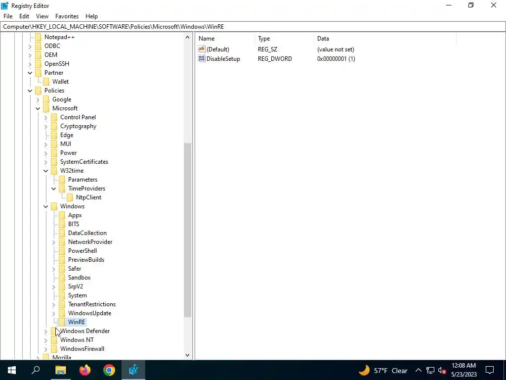The image size is (506, 380).
Task: Click the NtpClient key folder icon
Action: (x=70, y=197)
